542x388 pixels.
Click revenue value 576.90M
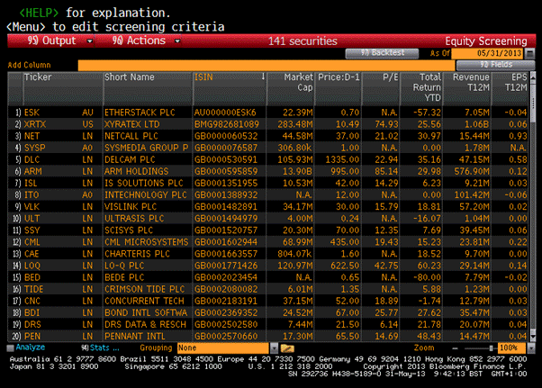coord(472,171)
